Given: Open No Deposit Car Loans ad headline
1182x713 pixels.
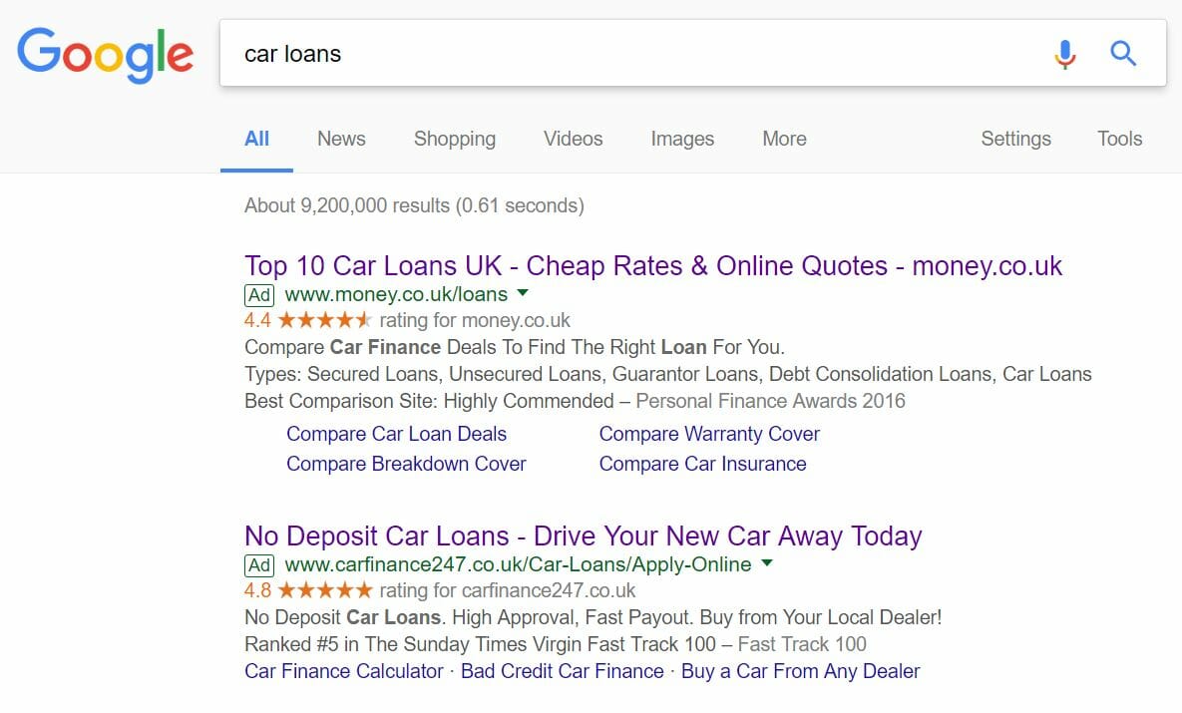Looking at the screenshot, I should [583, 535].
